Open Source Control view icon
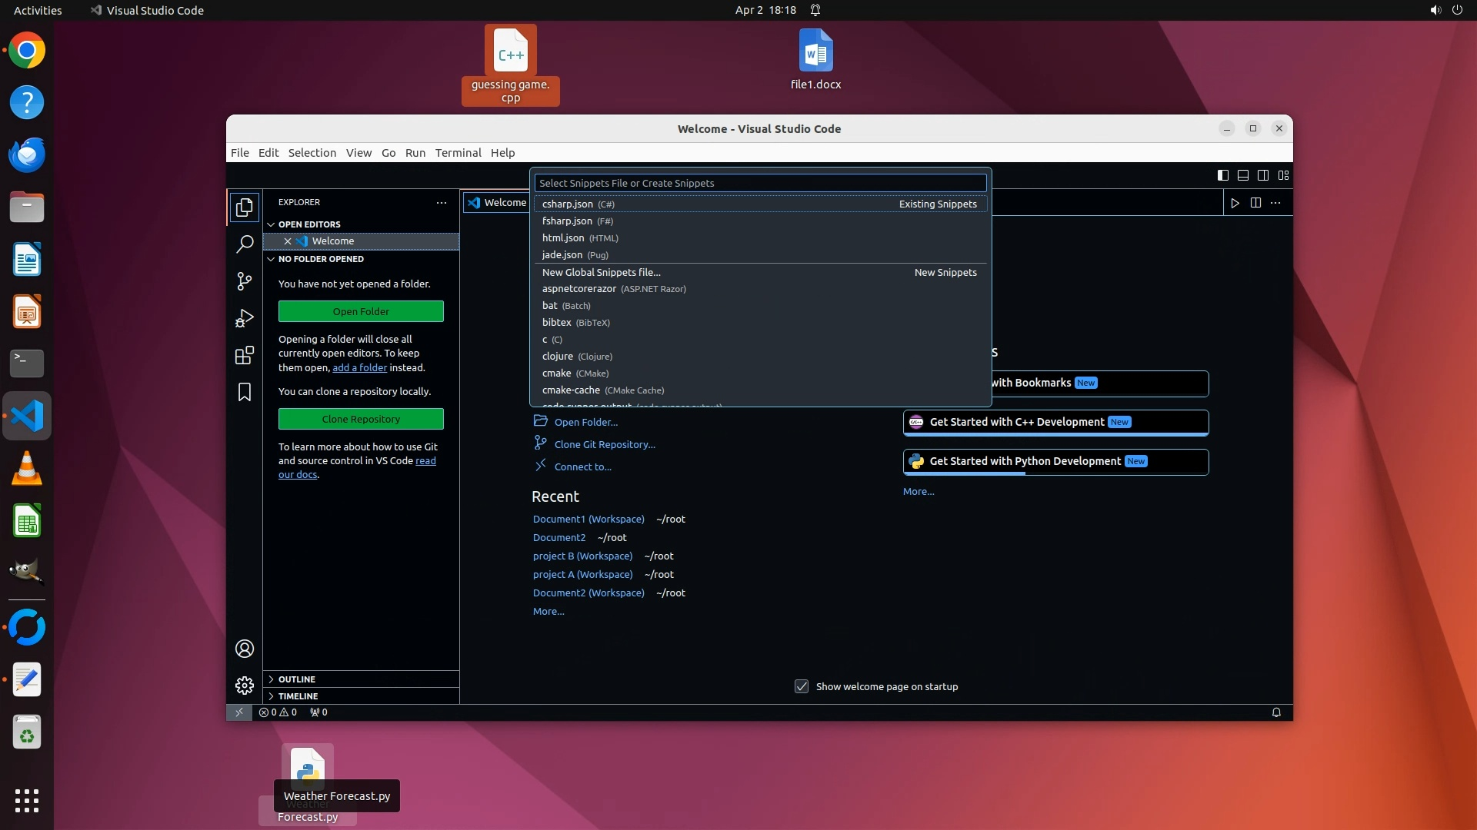 point(245,281)
